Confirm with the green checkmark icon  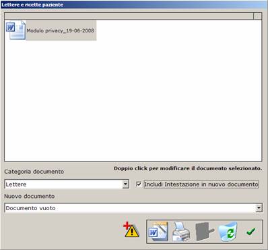point(251,231)
